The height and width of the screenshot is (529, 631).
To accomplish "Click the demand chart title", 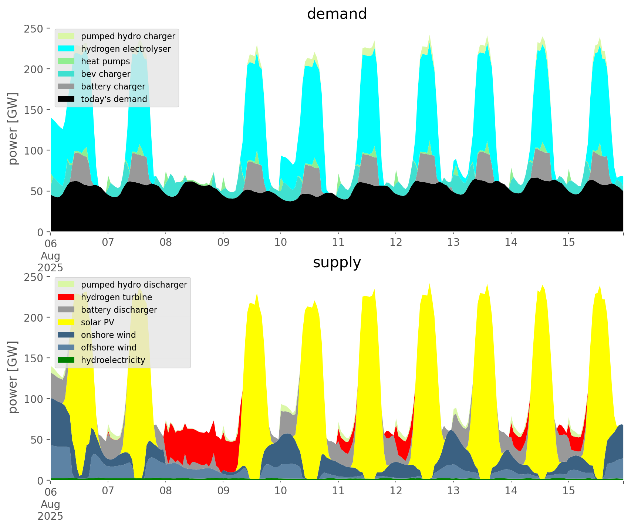I will pyautogui.click(x=337, y=14).
